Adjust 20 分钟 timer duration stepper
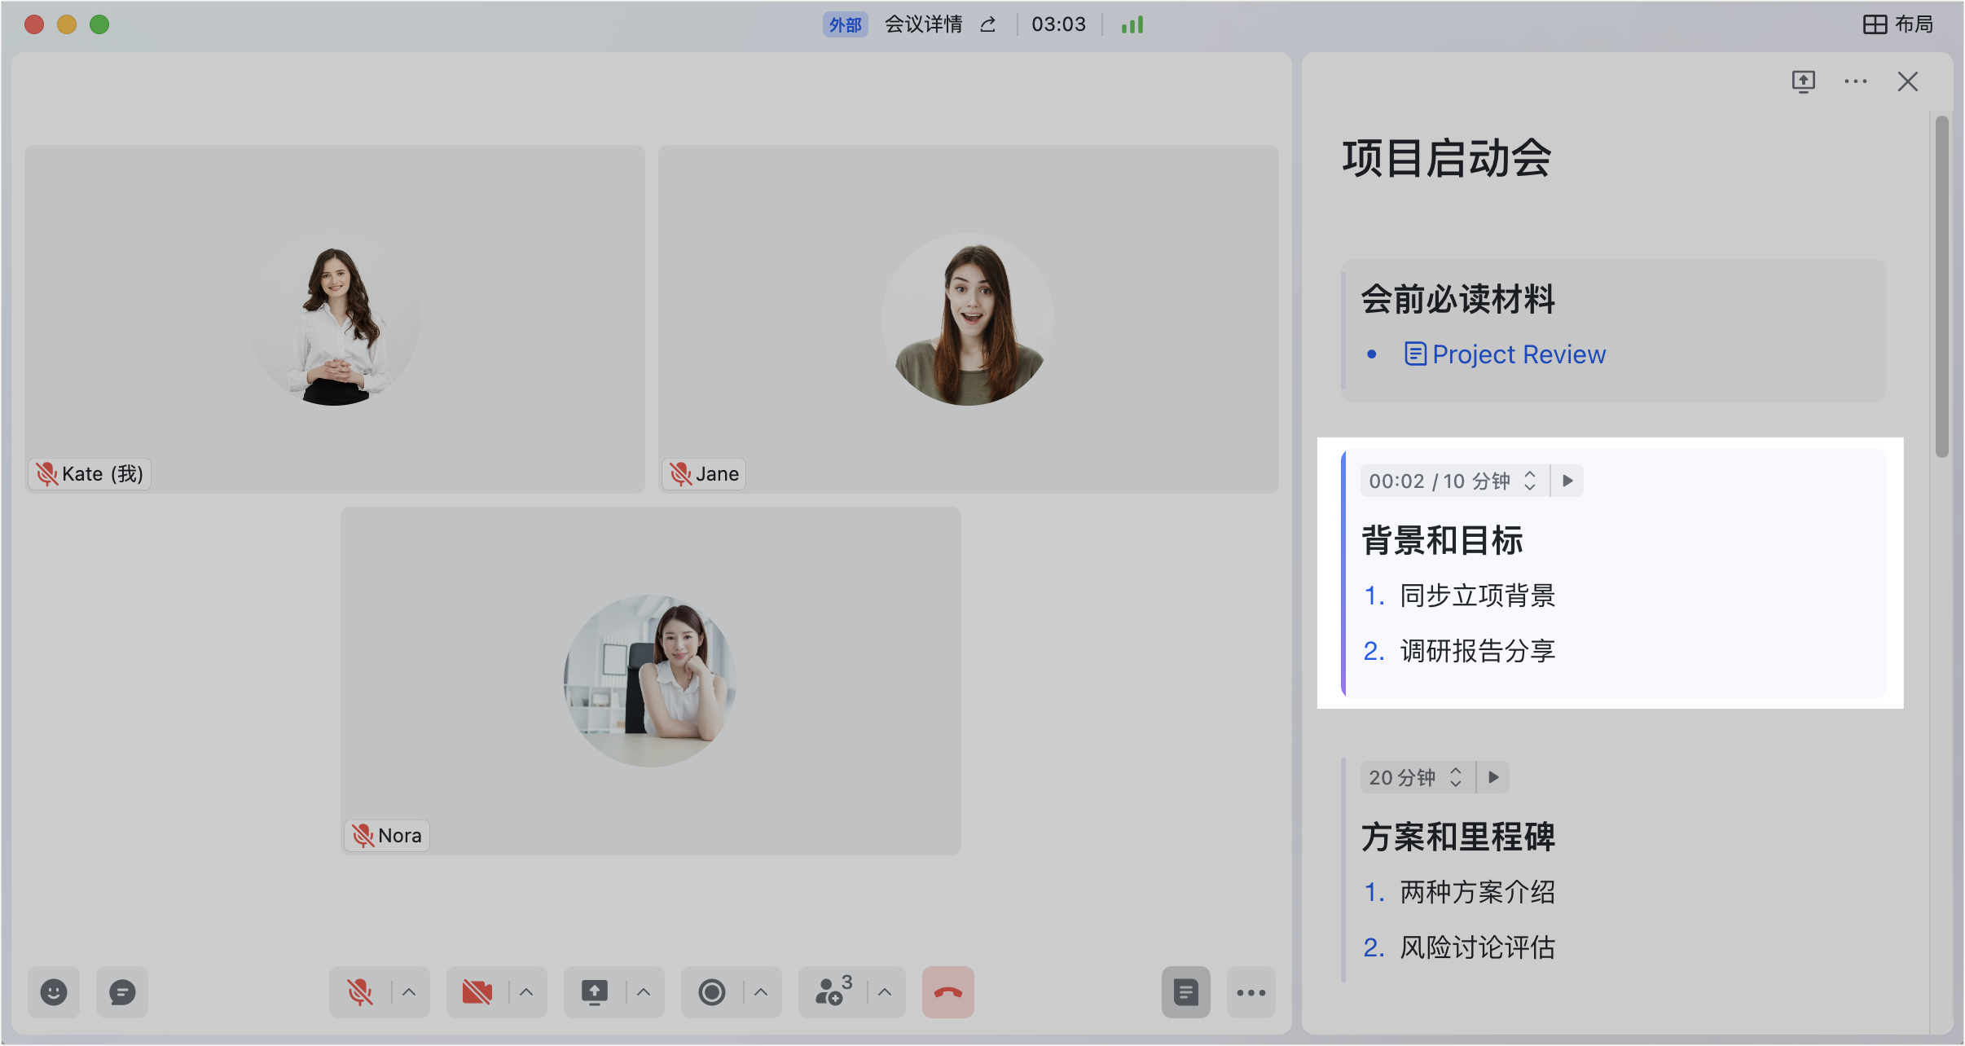This screenshot has height=1046, width=1965. [x=1456, y=777]
